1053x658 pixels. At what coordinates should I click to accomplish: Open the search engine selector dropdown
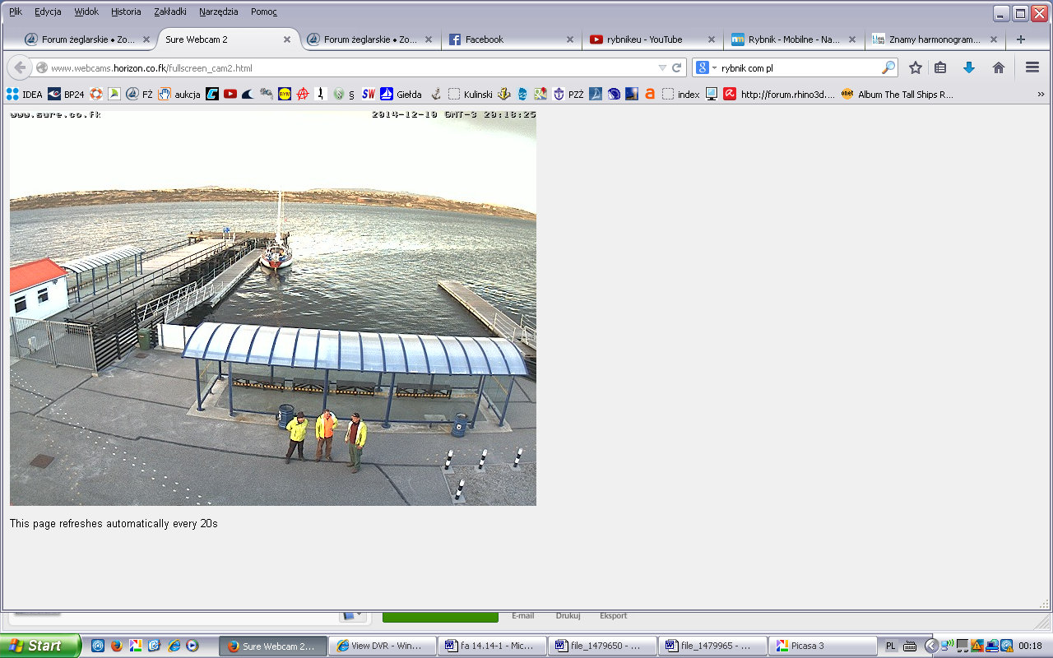[x=707, y=68]
